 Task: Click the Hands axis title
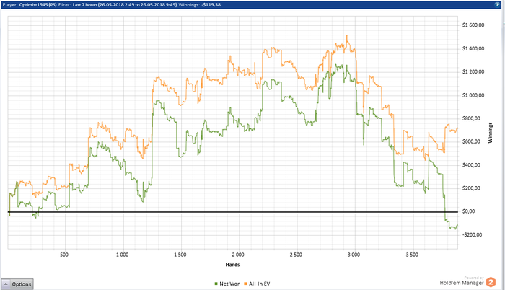point(232,265)
